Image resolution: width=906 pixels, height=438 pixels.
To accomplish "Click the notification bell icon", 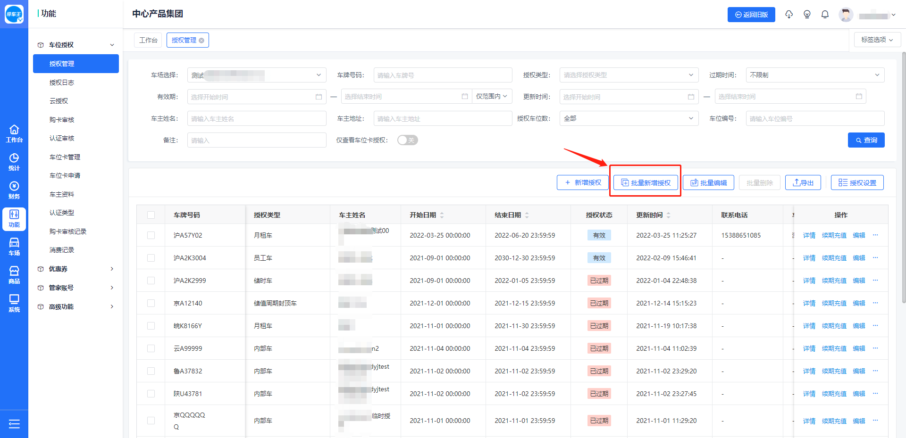I will tap(825, 15).
